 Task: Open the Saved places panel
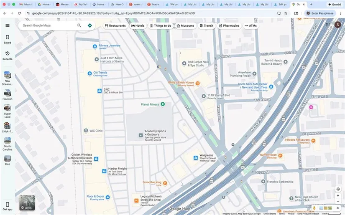click(x=7, y=39)
